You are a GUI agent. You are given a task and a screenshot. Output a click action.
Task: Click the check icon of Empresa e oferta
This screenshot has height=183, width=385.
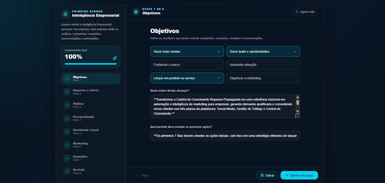(67, 92)
